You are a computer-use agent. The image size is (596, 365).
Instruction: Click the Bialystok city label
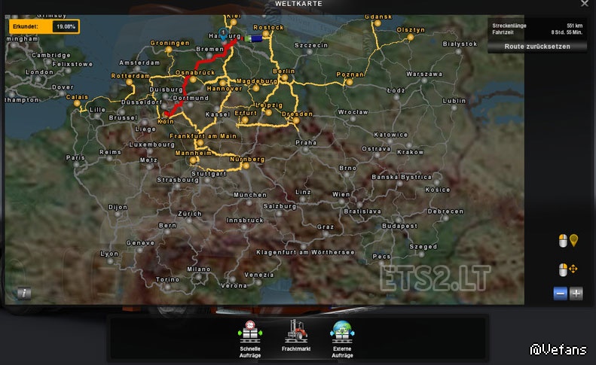coord(460,44)
